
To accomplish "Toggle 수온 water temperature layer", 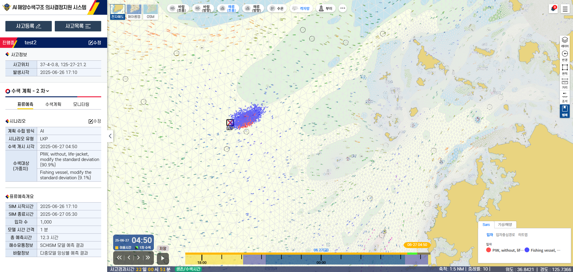I will pyautogui.click(x=277, y=8).
